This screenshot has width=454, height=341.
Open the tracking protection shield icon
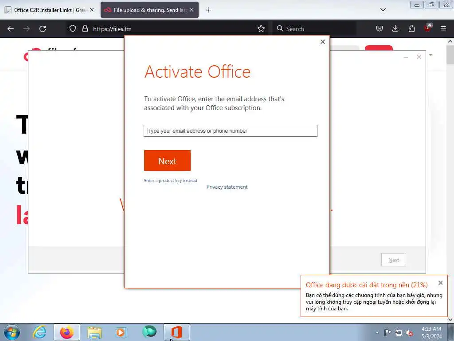point(73,29)
